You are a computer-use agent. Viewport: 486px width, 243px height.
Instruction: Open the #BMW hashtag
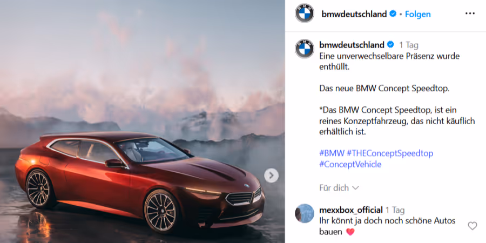pyautogui.click(x=332, y=153)
